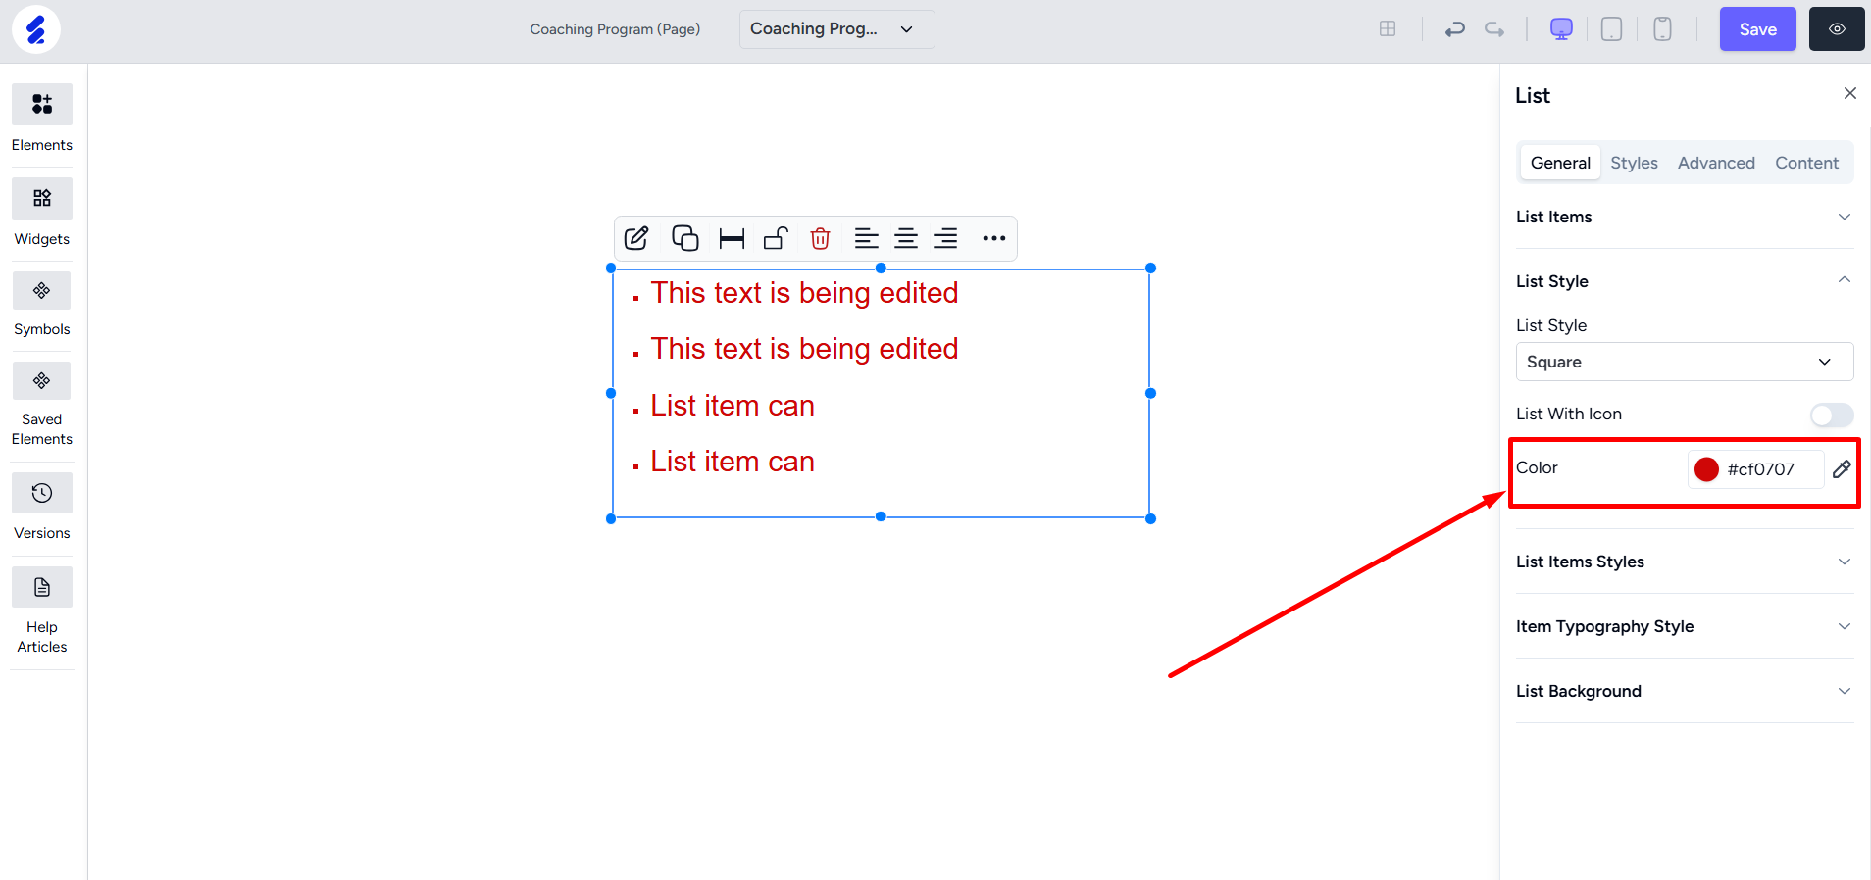
Task: Click the Coaching Program (Page) label
Action: pos(615,29)
